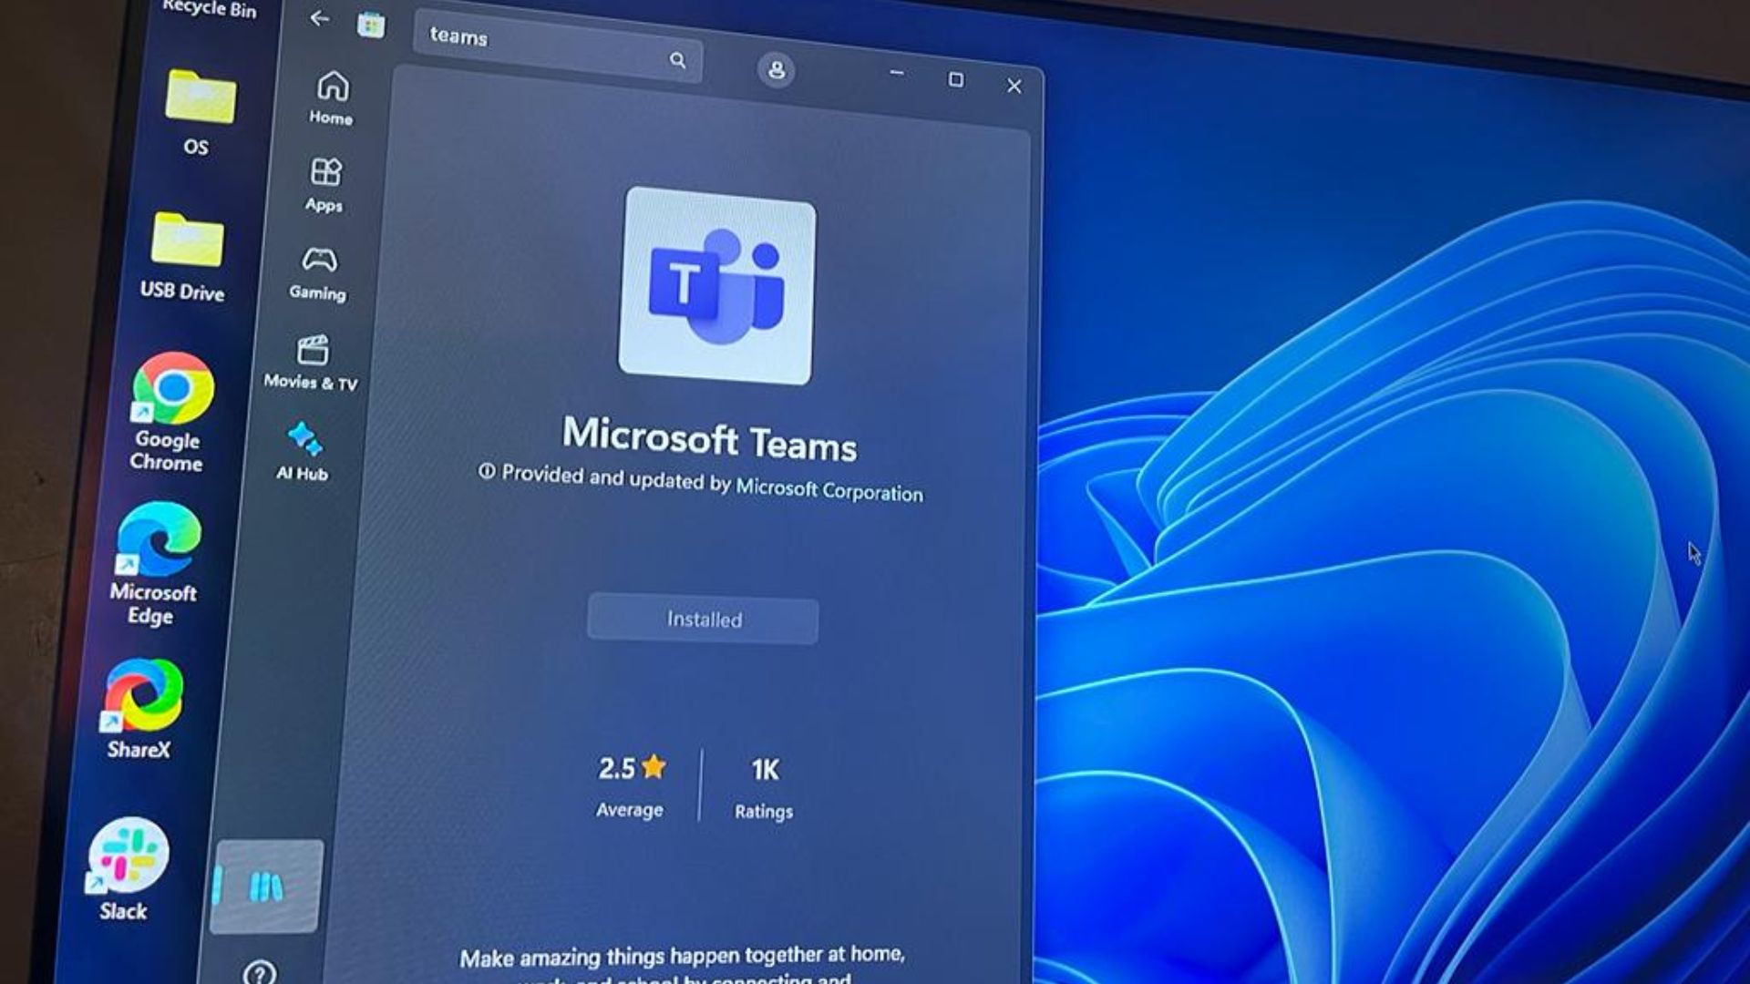
Task: Click the user account icon
Action: click(x=774, y=68)
